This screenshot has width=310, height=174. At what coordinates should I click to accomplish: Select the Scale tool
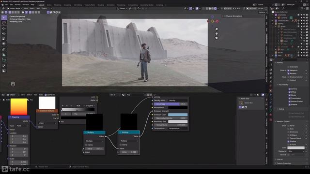4,39
